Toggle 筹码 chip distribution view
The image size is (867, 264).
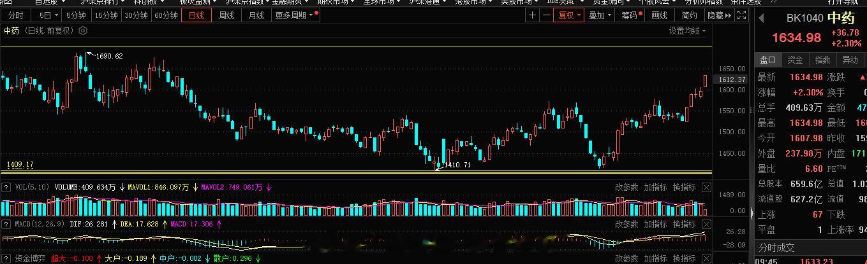click(631, 15)
